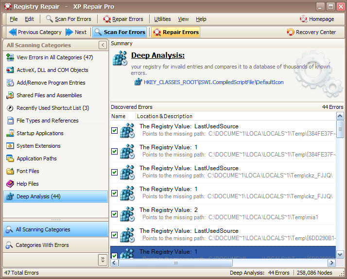
Task: Switch to All Scanning Categories pane
Action: point(55,229)
